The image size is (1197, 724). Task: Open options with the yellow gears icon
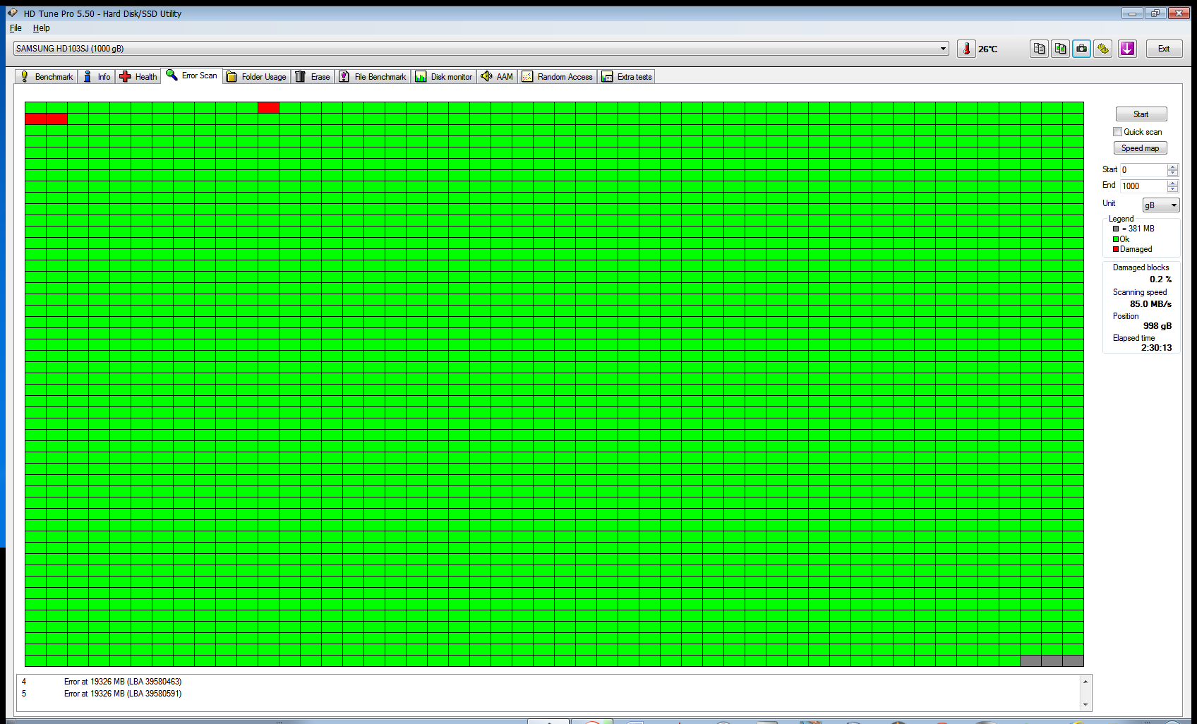pyautogui.click(x=1102, y=49)
